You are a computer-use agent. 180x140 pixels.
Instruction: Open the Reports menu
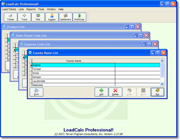(x=31, y=9)
